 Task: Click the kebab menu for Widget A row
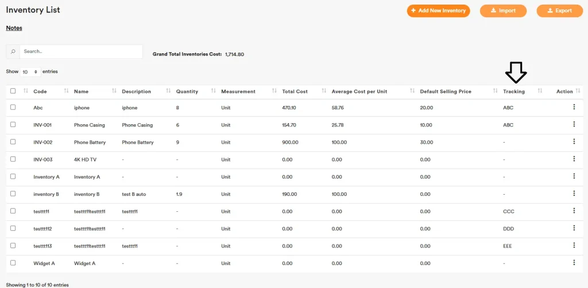pos(574,263)
